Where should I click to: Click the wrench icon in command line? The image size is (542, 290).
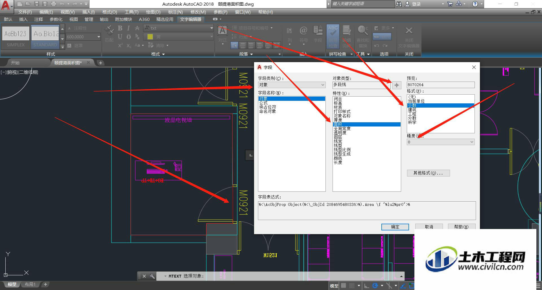(152, 276)
